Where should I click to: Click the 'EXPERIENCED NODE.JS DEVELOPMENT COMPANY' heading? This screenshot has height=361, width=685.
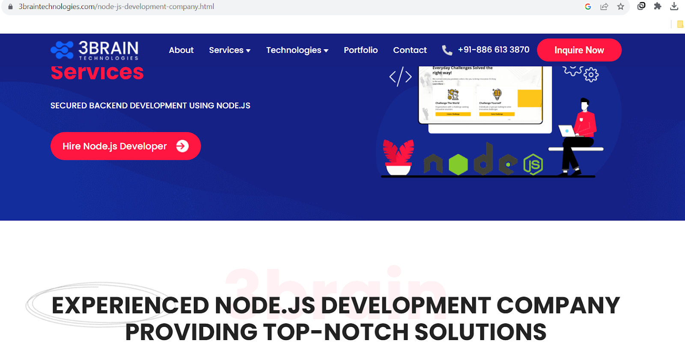tap(336, 305)
